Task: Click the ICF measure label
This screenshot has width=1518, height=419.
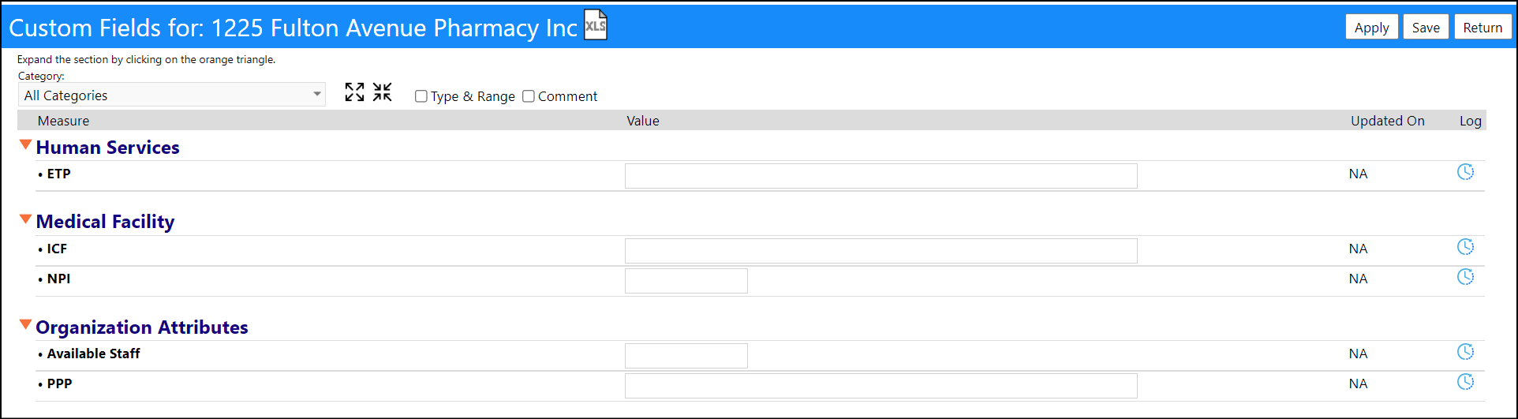Action: click(57, 249)
